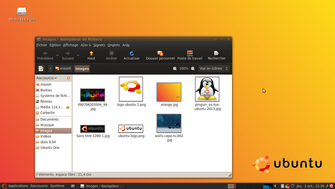
Task: Open the Précédent history dropdown arrow
Action: tap(57, 56)
